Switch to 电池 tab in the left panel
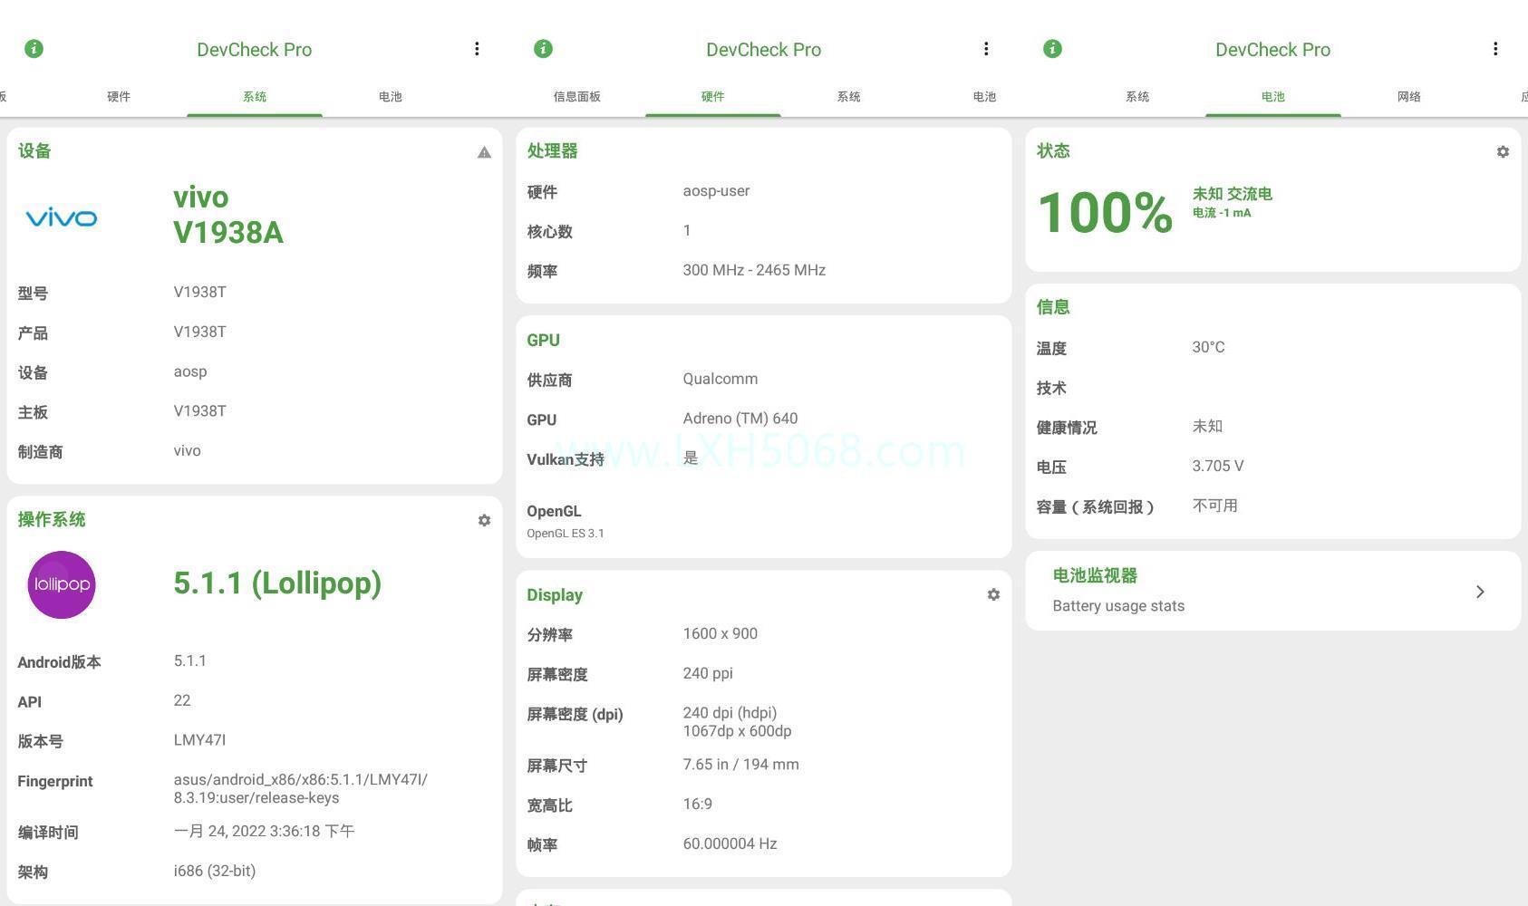The image size is (1528, 906). click(x=391, y=96)
